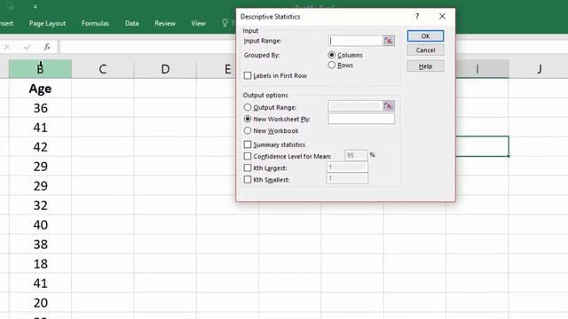Click the cell containing 36
The width and height of the screenshot is (568, 319).
point(40,108)
